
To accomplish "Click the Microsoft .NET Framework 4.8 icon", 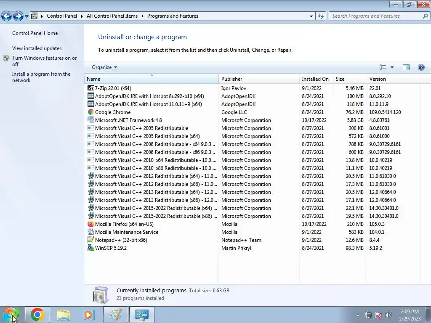I will (91, 120).
